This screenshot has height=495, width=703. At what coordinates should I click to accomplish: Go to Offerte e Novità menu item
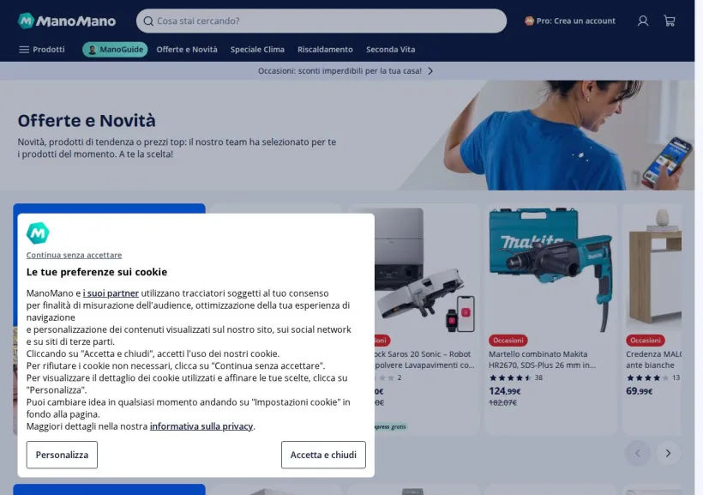pyautogui.click(x=187, y=50)
